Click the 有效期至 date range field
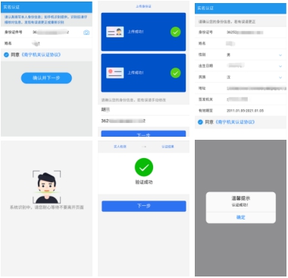The width and height of the screenshot is (288, 278). [240, 111]
